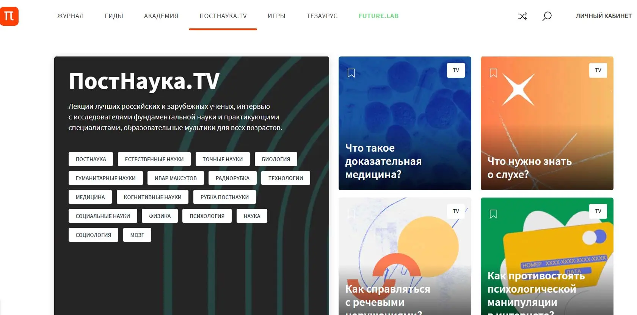Click TV badge on blue medicine card
The image size is (637, 315).
[x=456, y=70]
